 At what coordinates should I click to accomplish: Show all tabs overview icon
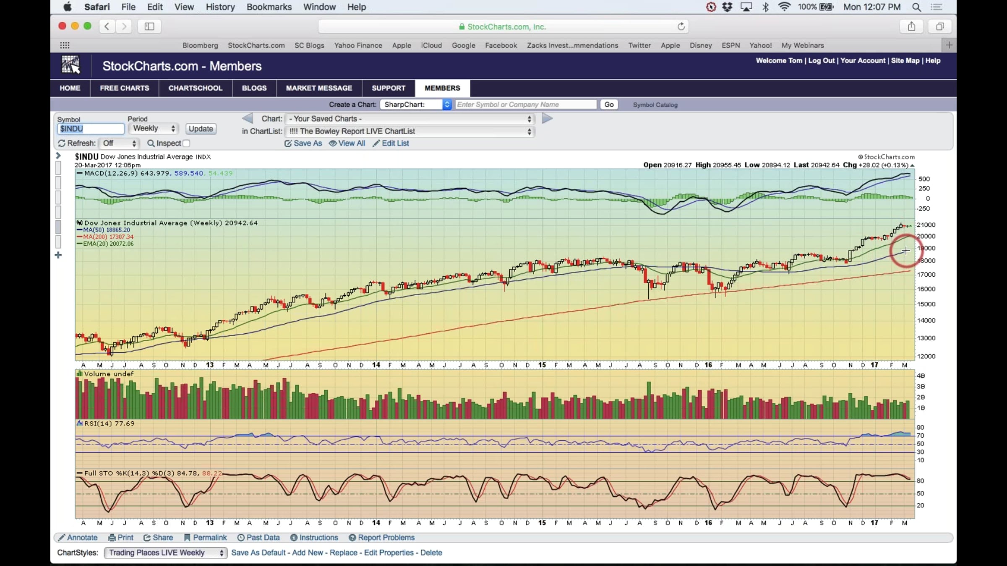point(940,26)
